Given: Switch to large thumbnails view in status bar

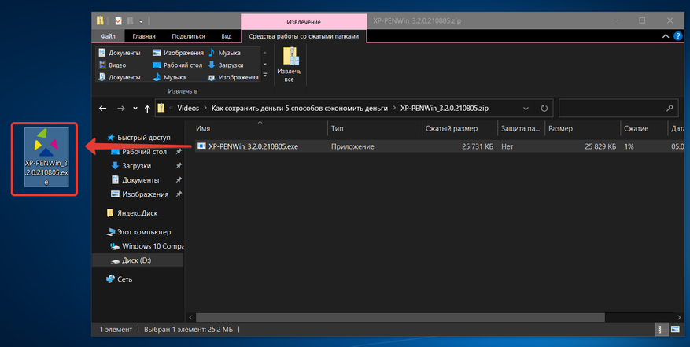Looking at the screenshot, I should pos(675,330).
